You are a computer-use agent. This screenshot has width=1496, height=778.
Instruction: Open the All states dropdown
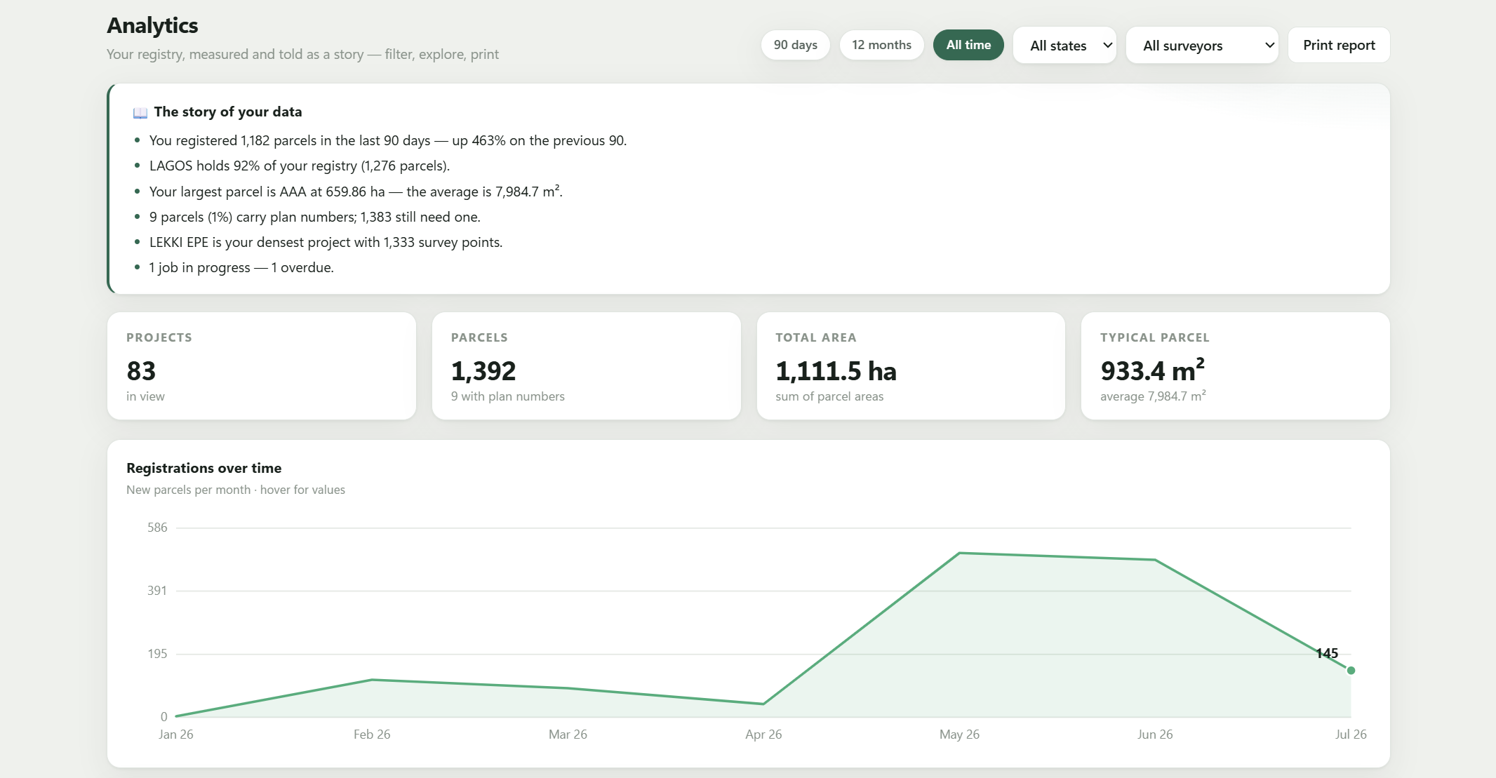coord(1064,46)
